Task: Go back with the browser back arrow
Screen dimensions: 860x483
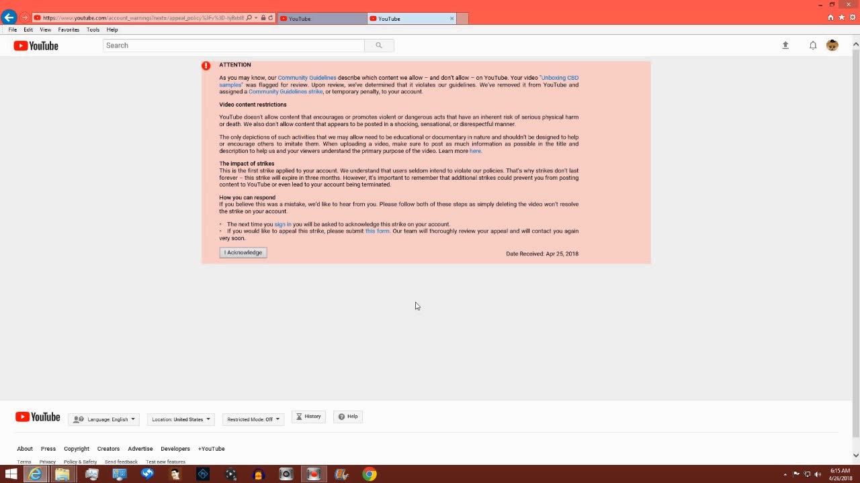Action: tap(9, 17)
